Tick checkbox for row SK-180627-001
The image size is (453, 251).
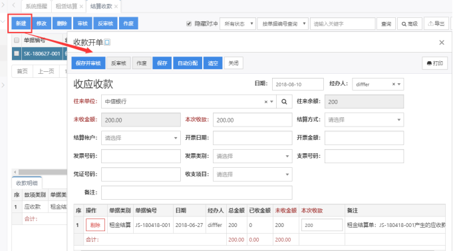coord(17,53)
